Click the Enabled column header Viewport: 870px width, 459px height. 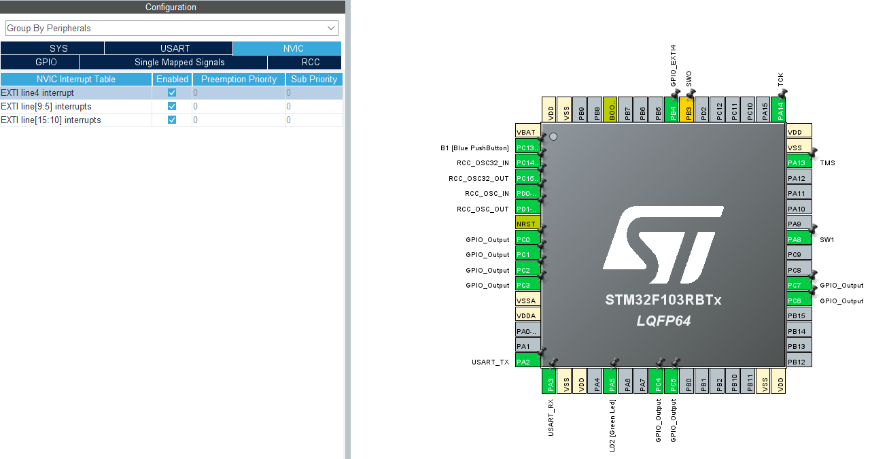pos(172,79)
